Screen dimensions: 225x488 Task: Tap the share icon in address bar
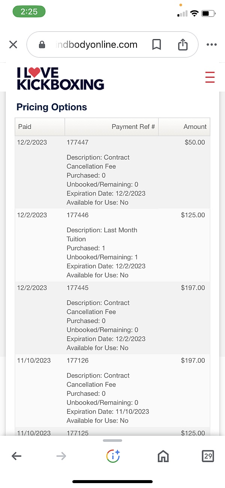183,45
